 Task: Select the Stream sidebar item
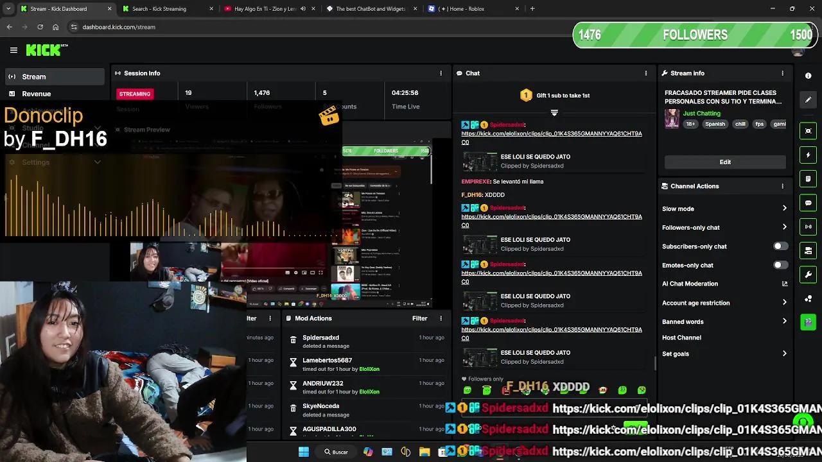click(x=55, y=76)
